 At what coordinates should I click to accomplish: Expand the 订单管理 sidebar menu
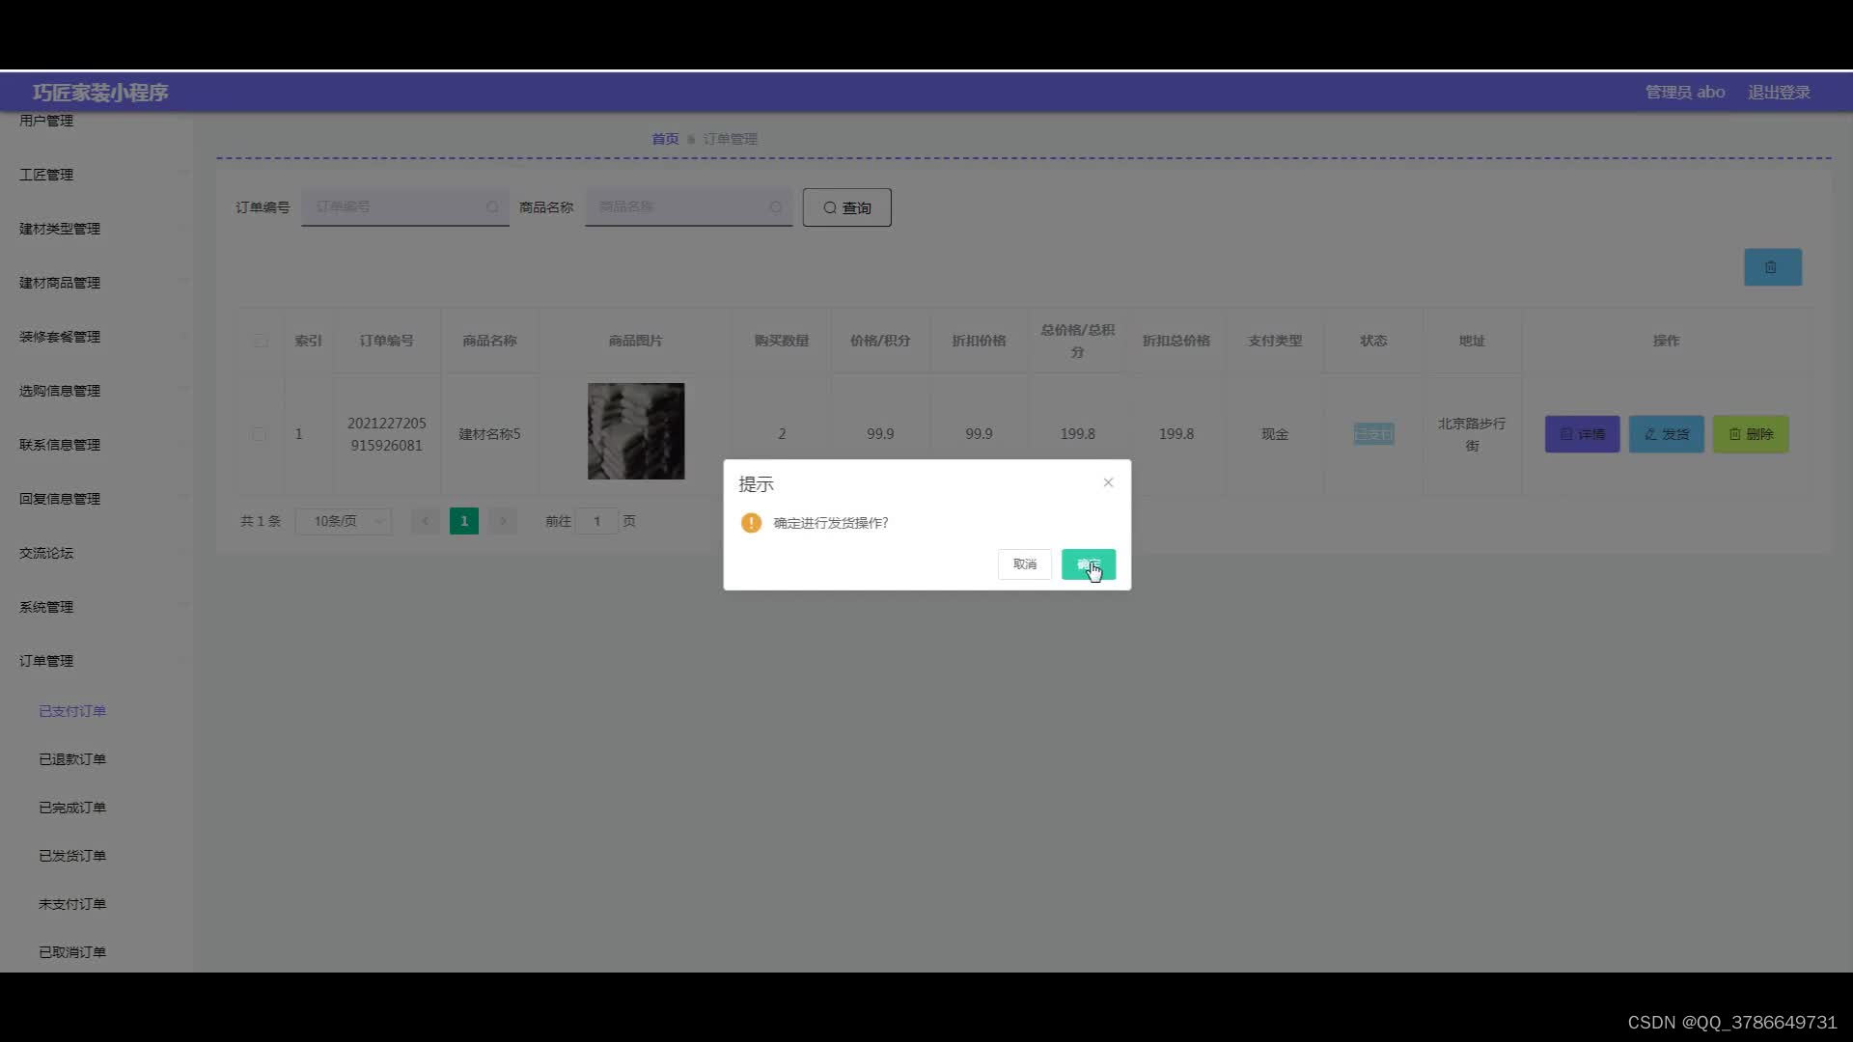click(46, 661)
